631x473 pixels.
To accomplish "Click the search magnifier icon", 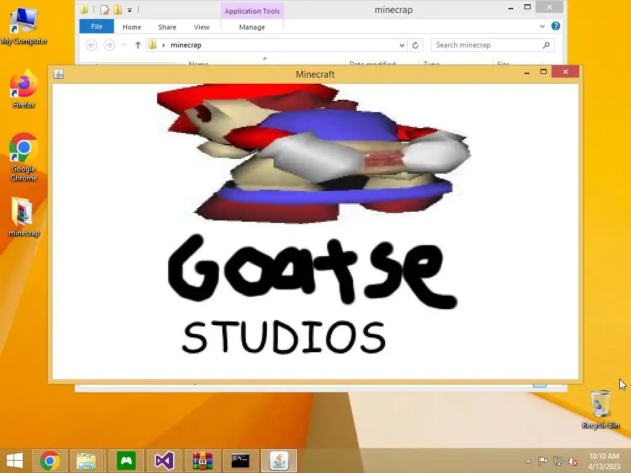I will [546, 45].
